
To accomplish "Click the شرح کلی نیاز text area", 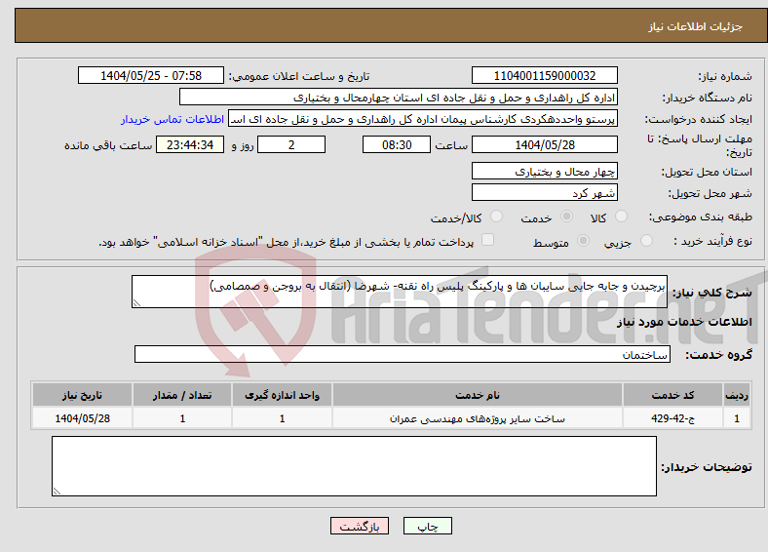I will 400,292.
